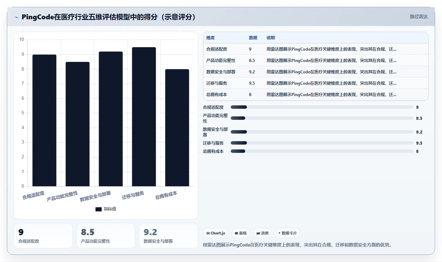Click the 迁移与服务 bar in the chart
This screenshot has height=262, width=442.
point(144,117)
